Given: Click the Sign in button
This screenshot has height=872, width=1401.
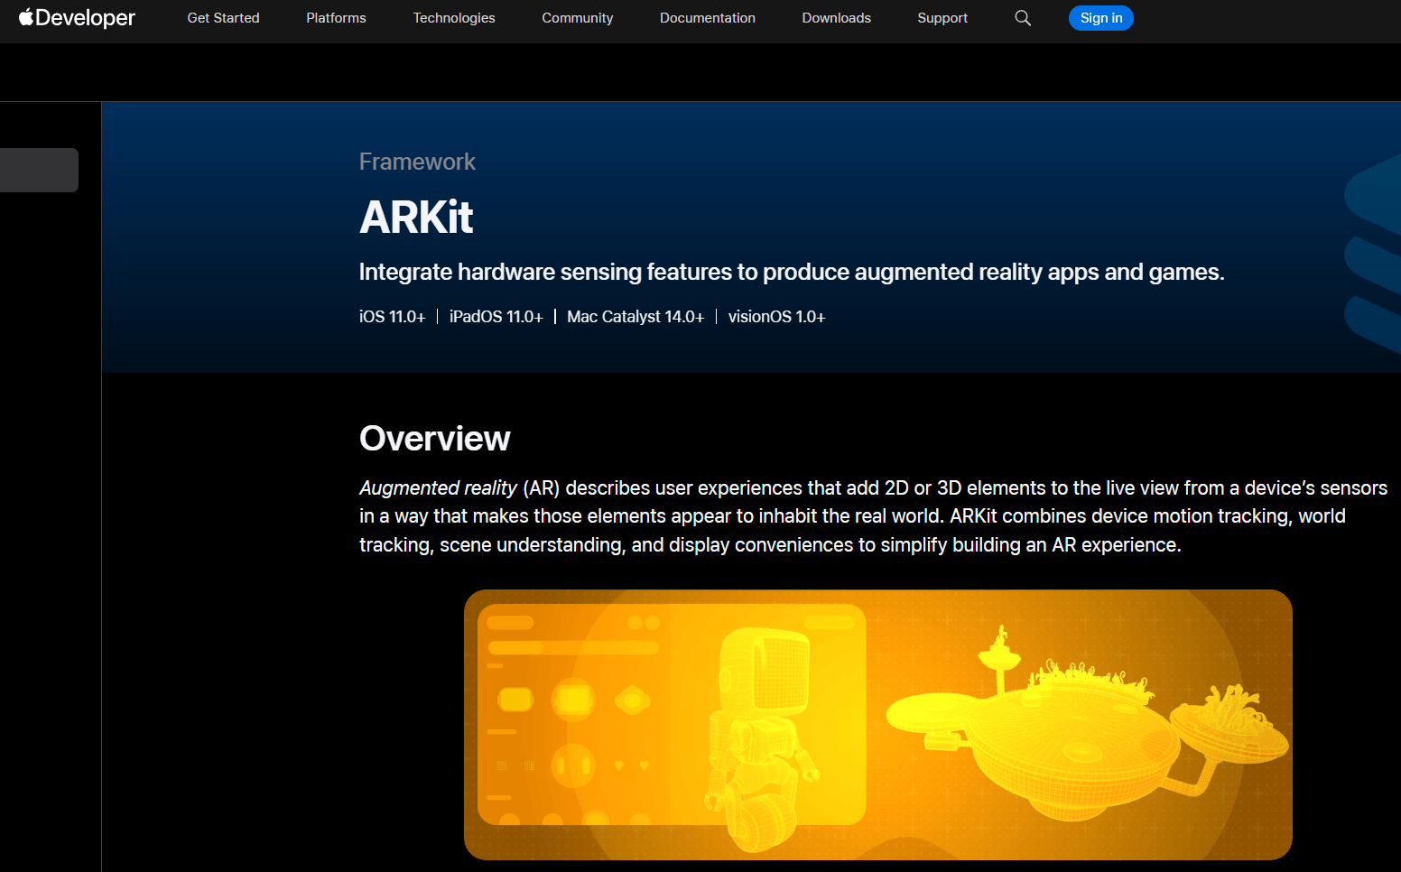Looking at the screenshot, I should pyautogui.click(x=1101, y=18).
